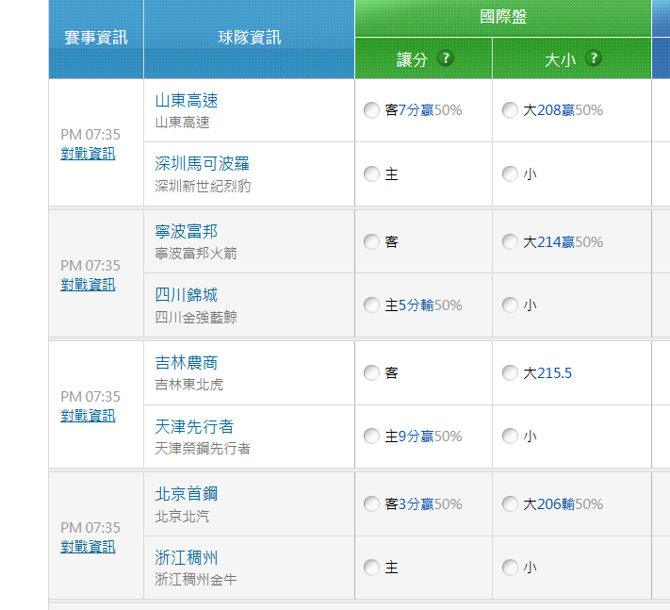Click the 寧波富邦火箭 subtitle text
Image resolution: width=670 pixels, height=610 pixels.
click(x=196, y=254)
